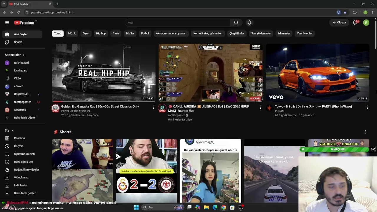
Task: Go to Ana Sayfa in the sidebar
Action: point(22,34)
